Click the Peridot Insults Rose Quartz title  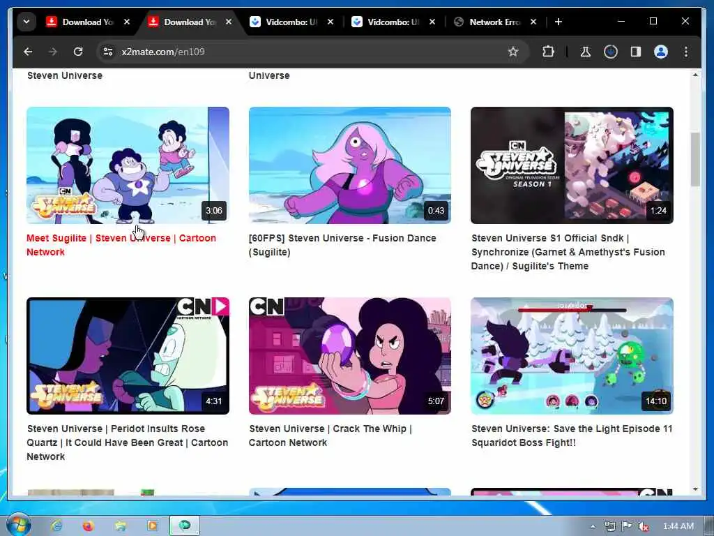click(x=127, y=442)
